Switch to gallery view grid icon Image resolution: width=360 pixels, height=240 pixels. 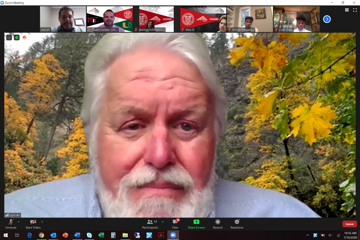click(347, 10)
